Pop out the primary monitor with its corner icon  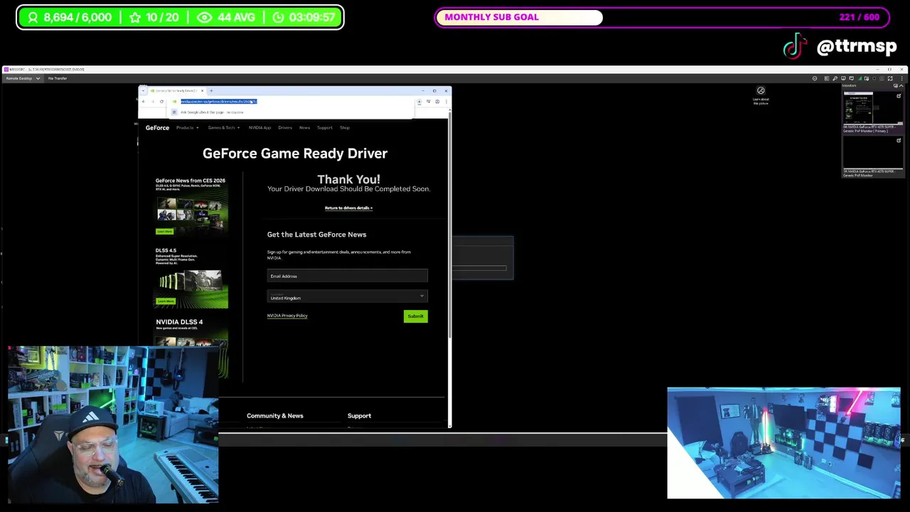click(899, 96)
